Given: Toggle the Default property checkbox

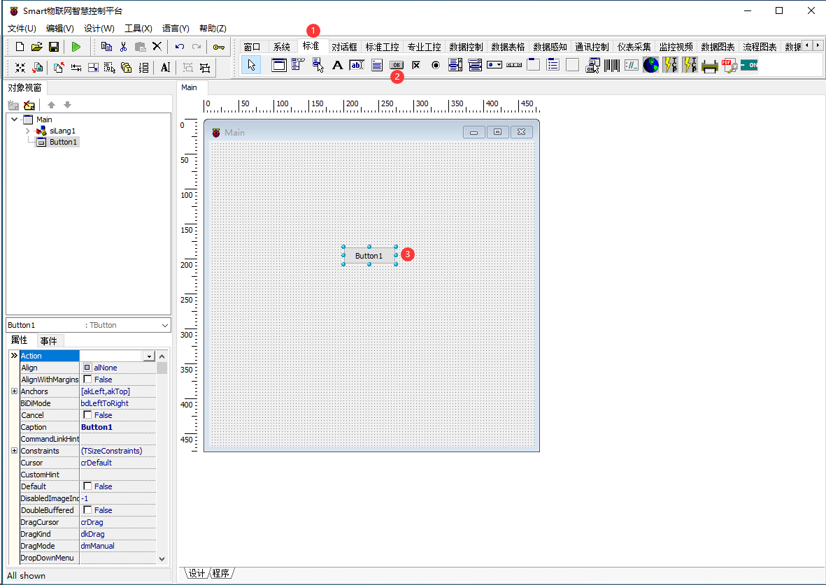Looking at the screenshot, I should pos(87,486).
